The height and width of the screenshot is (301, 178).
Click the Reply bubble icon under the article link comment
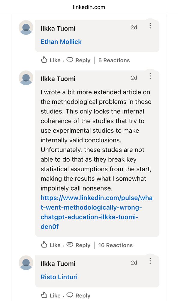(70, 245)
